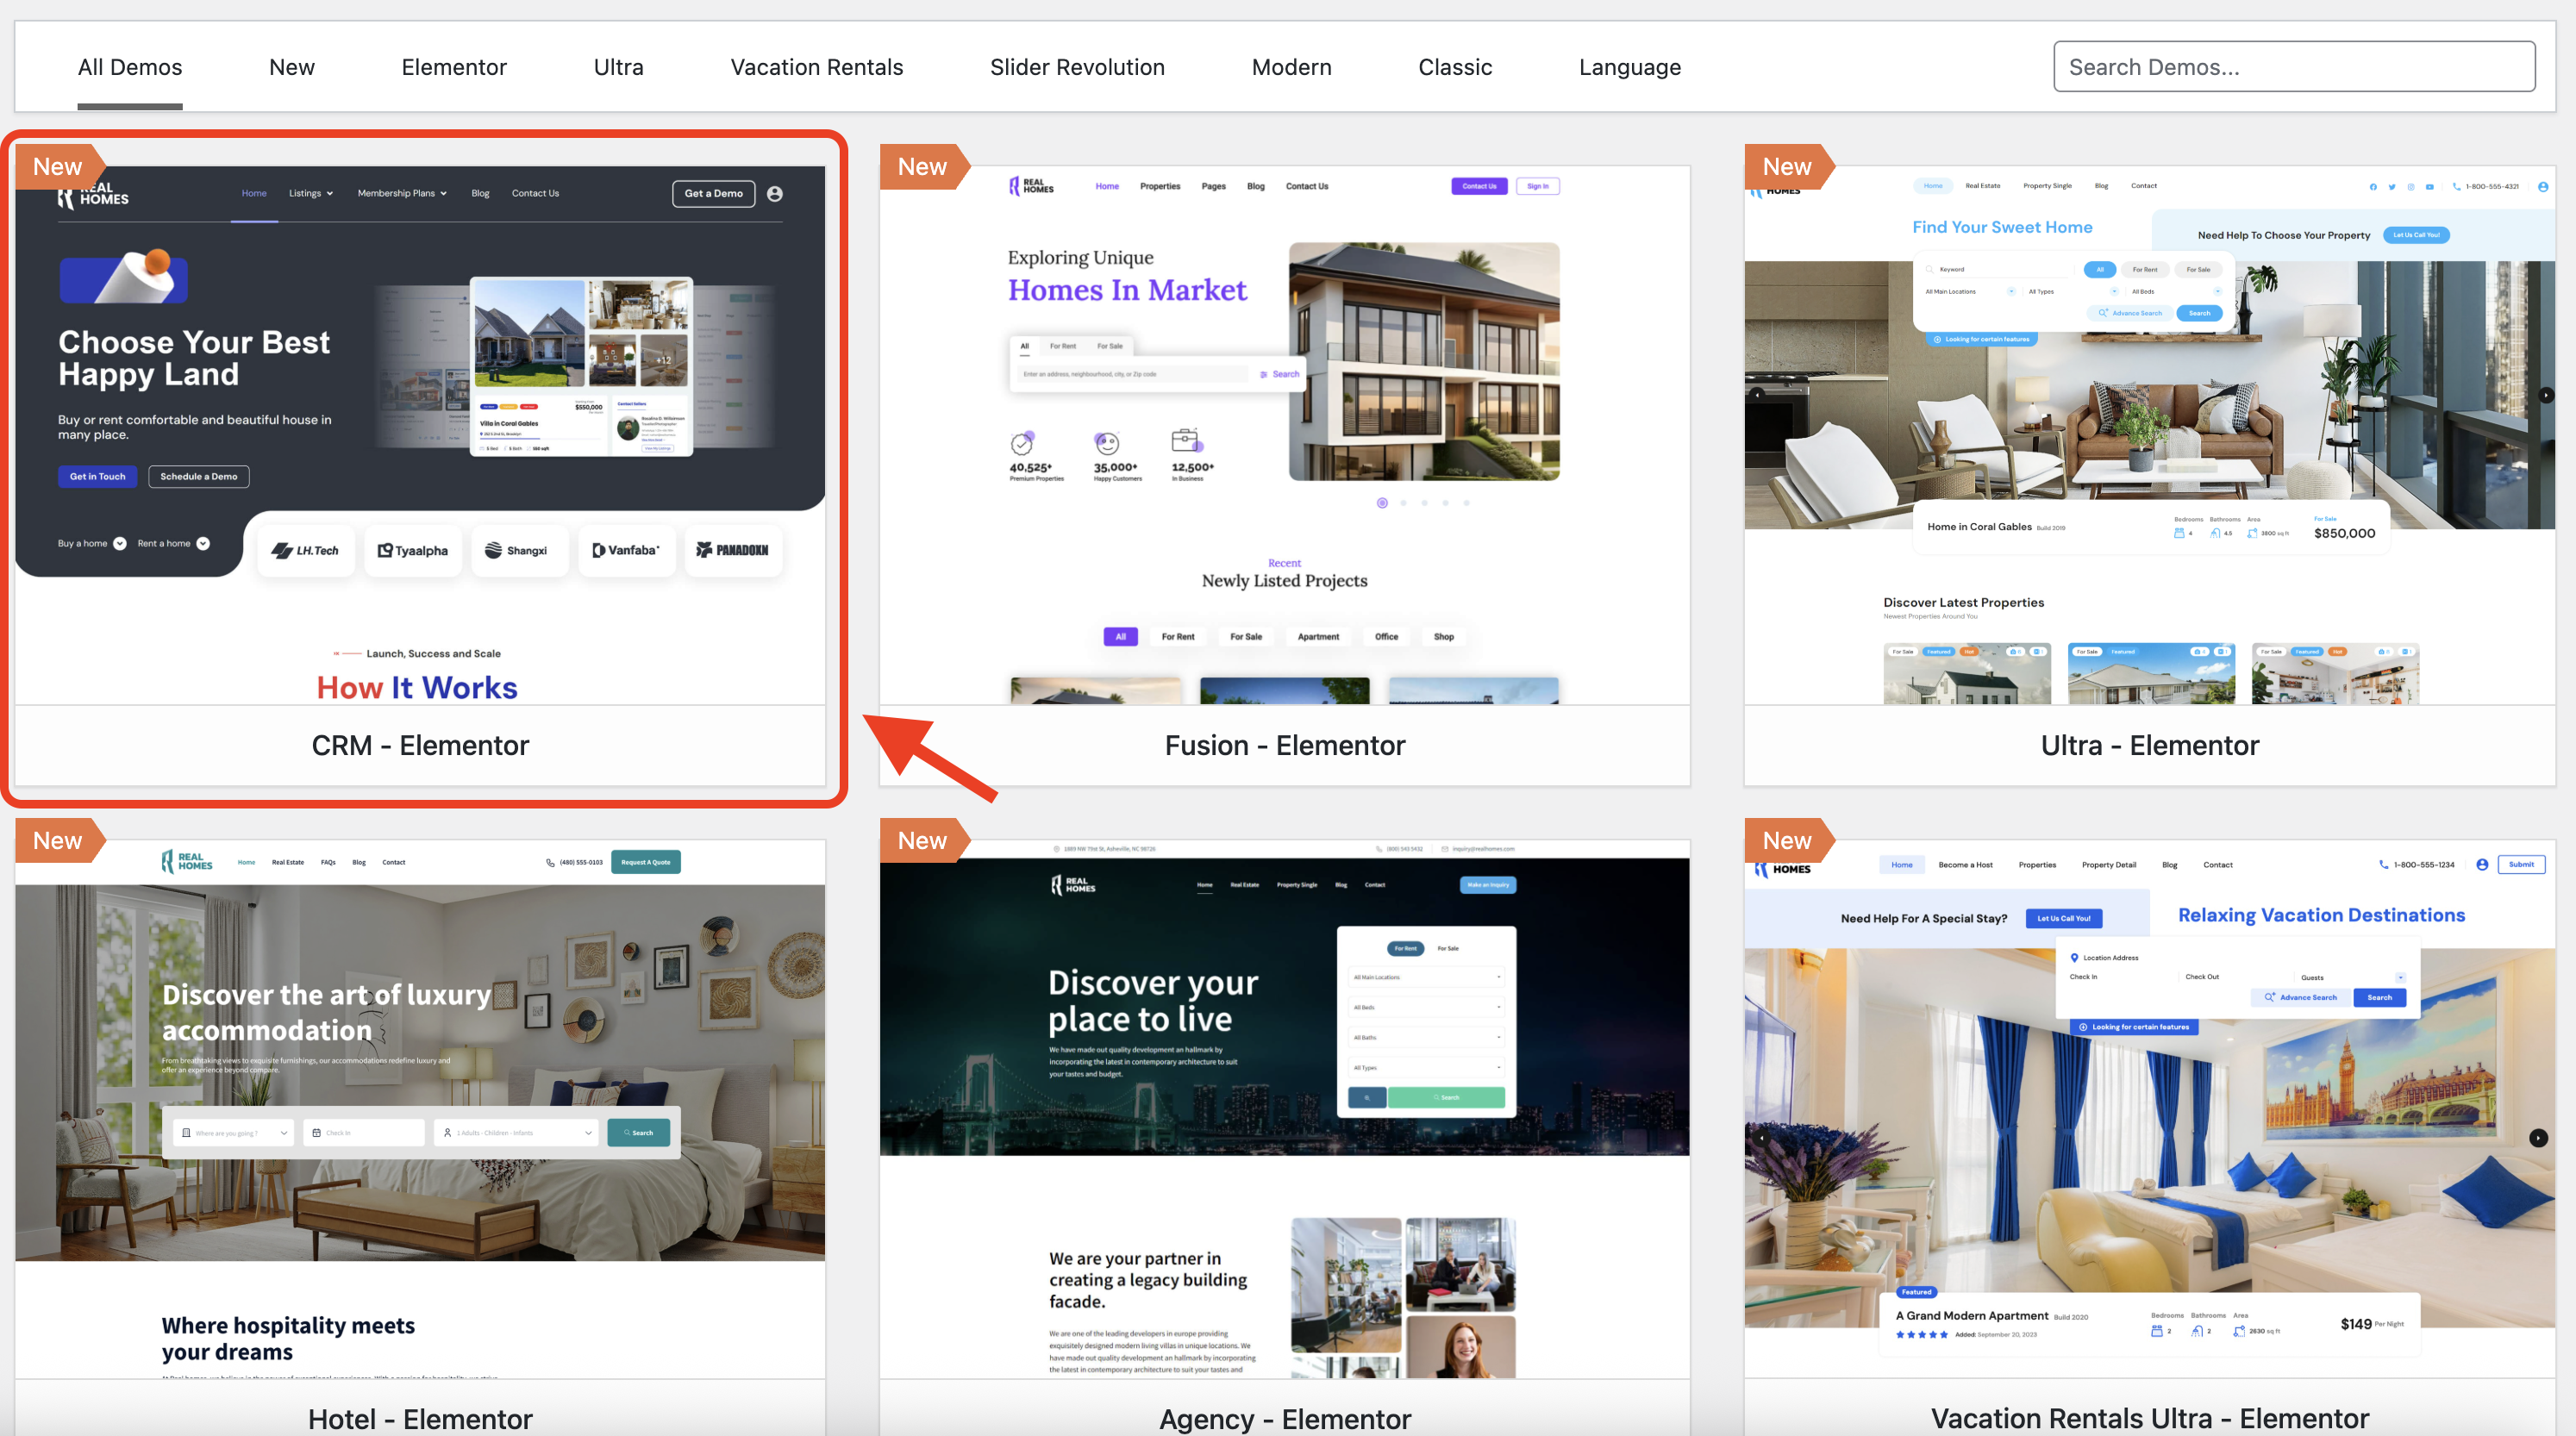Click user profile icon in CRM demo

(774, 194)
